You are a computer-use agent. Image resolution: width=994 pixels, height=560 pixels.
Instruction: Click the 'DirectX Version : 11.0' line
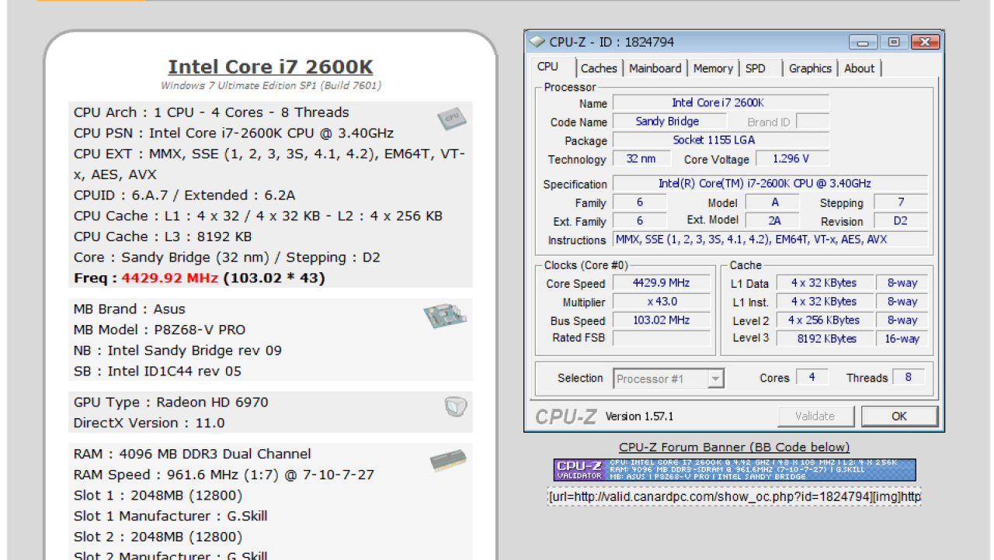pos(149,423)
